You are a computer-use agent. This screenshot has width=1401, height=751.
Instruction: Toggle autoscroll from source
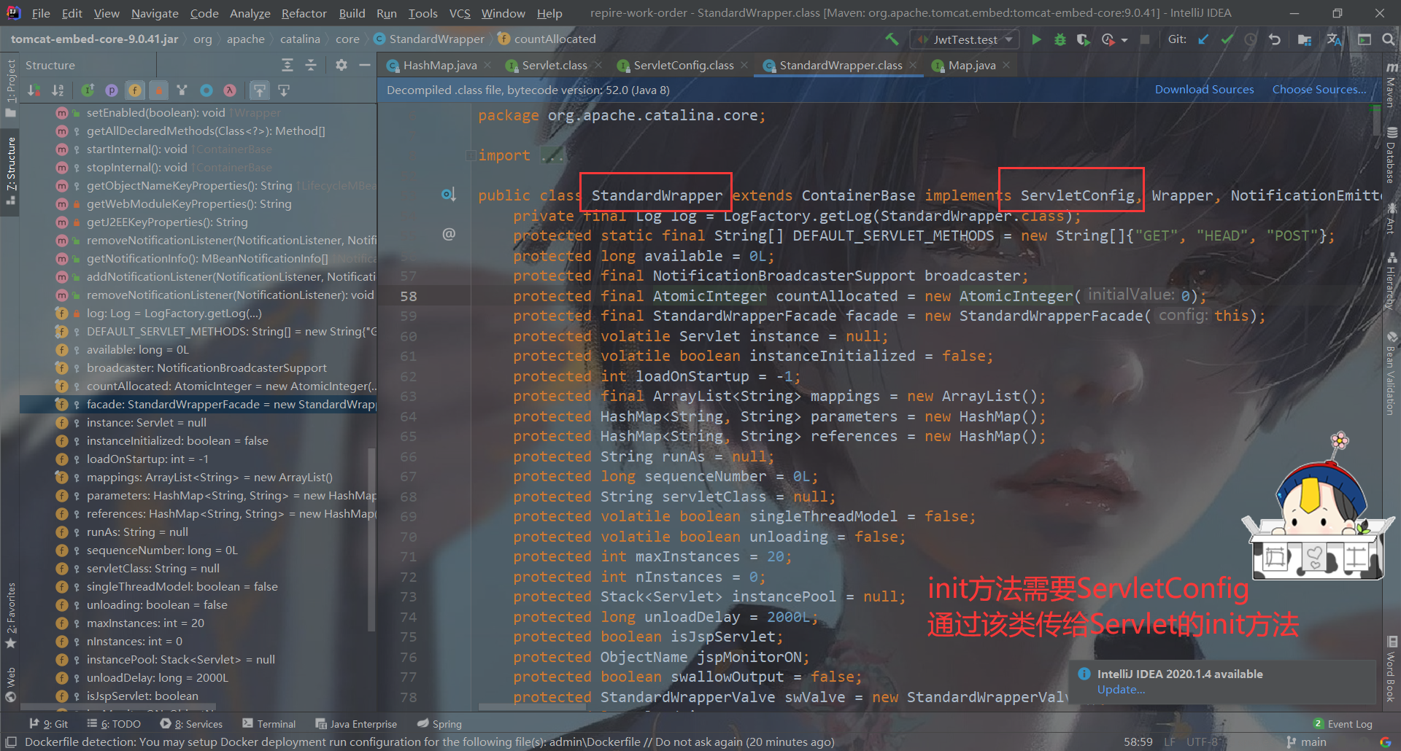284,90
